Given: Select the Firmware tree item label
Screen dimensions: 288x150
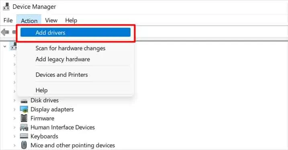Looking at the screenshot, I should 42,118.
